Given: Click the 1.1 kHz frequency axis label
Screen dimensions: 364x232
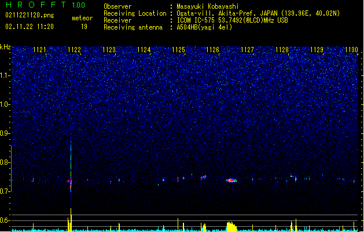Looking at the screenshot, I should pyautogui.click(x=5, y=75).
